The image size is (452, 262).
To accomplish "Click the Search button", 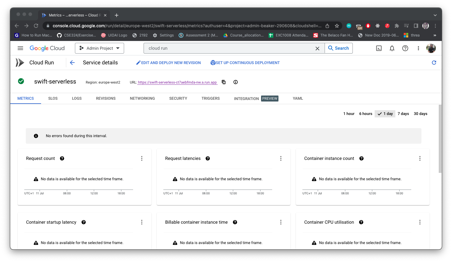I will pyautogui.click(x=339, y=48).
